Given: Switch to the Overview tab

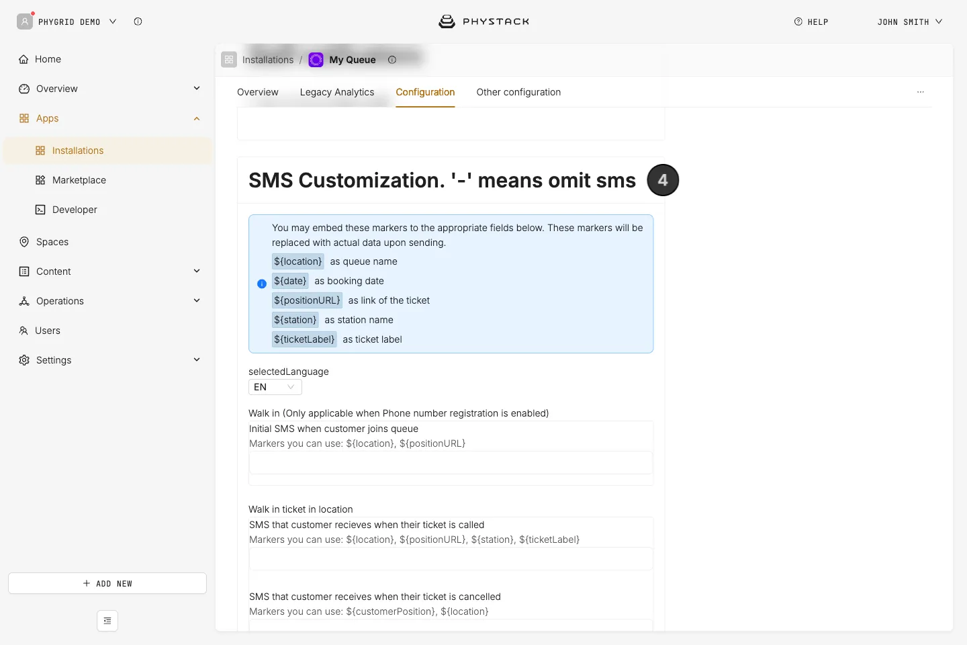Looking at the screenshot, I should (x=258, y=92).
